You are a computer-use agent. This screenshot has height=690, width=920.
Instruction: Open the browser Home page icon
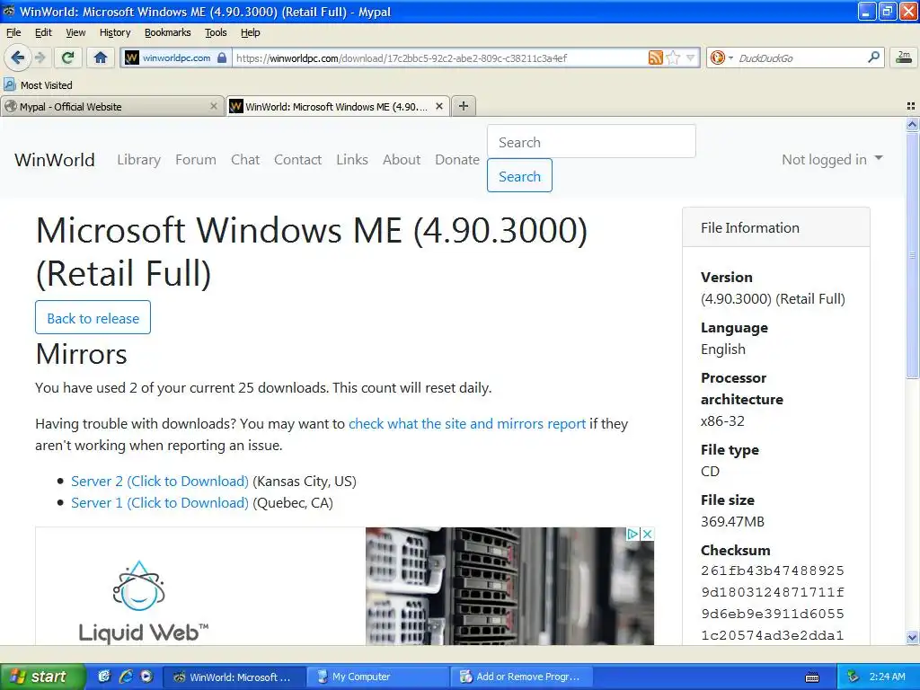click(x=101, y=57)
